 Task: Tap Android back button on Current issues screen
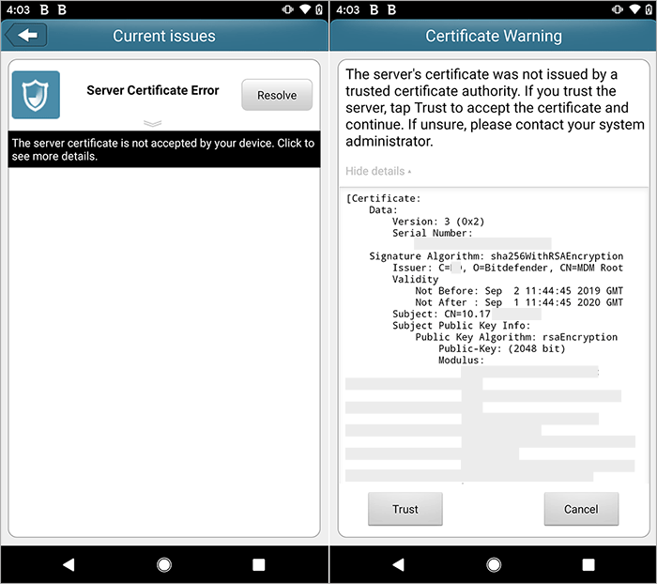coord(68,564)
